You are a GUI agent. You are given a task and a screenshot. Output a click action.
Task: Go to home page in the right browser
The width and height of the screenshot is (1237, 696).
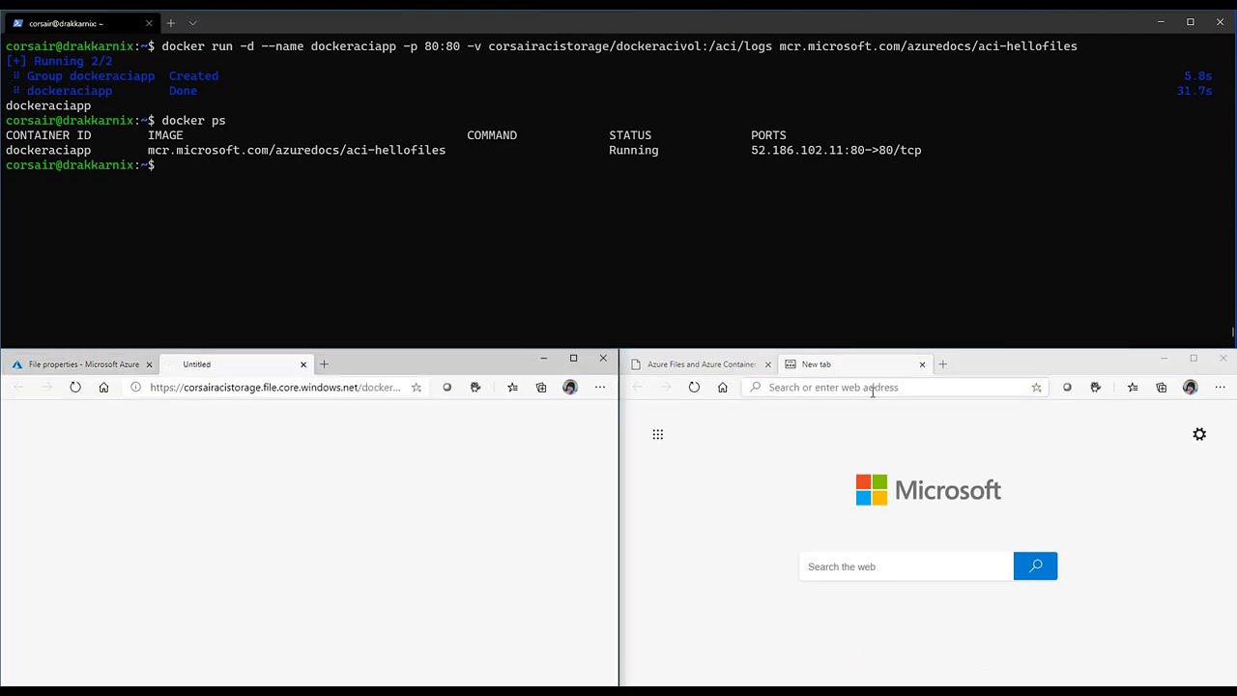[x=722, y=388]
